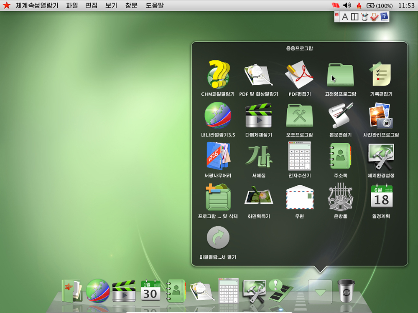Open the 일정계획 calendar app in grid

point(381,197)
